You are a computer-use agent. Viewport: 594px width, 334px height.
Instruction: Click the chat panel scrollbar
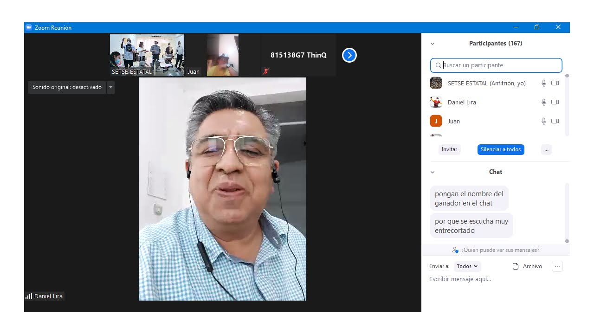pyautogui.click(x=567, y=213)
